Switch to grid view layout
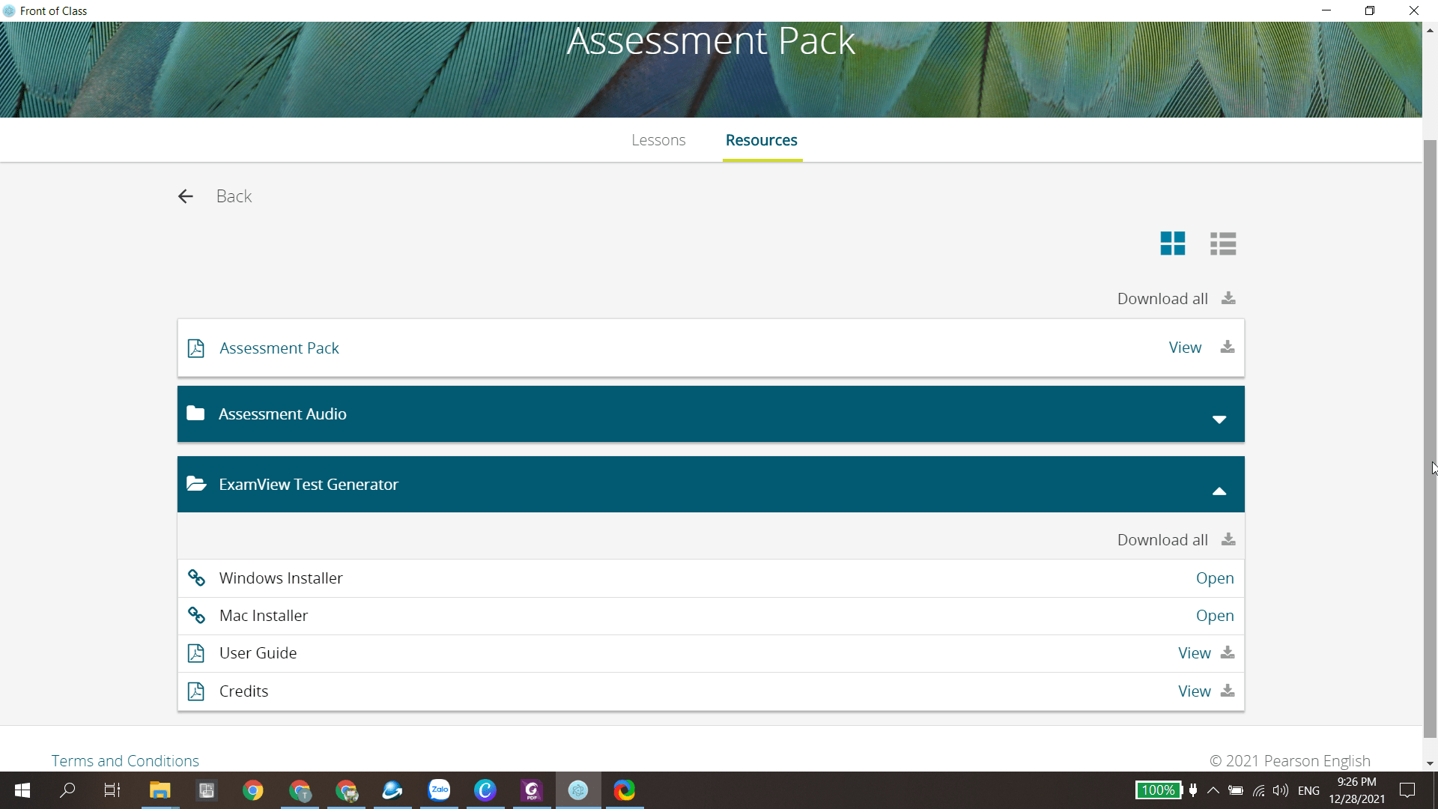1438x809 pixels. point(1172,243)
